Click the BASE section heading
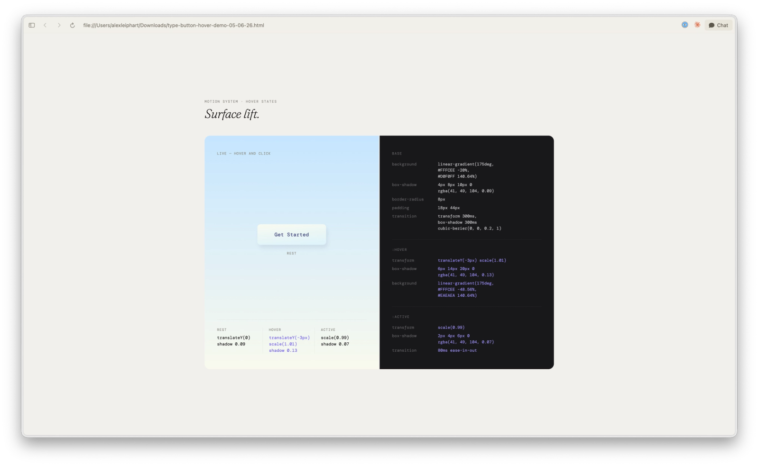Viewport: 759px width, 466px height. tap(397, 154)
